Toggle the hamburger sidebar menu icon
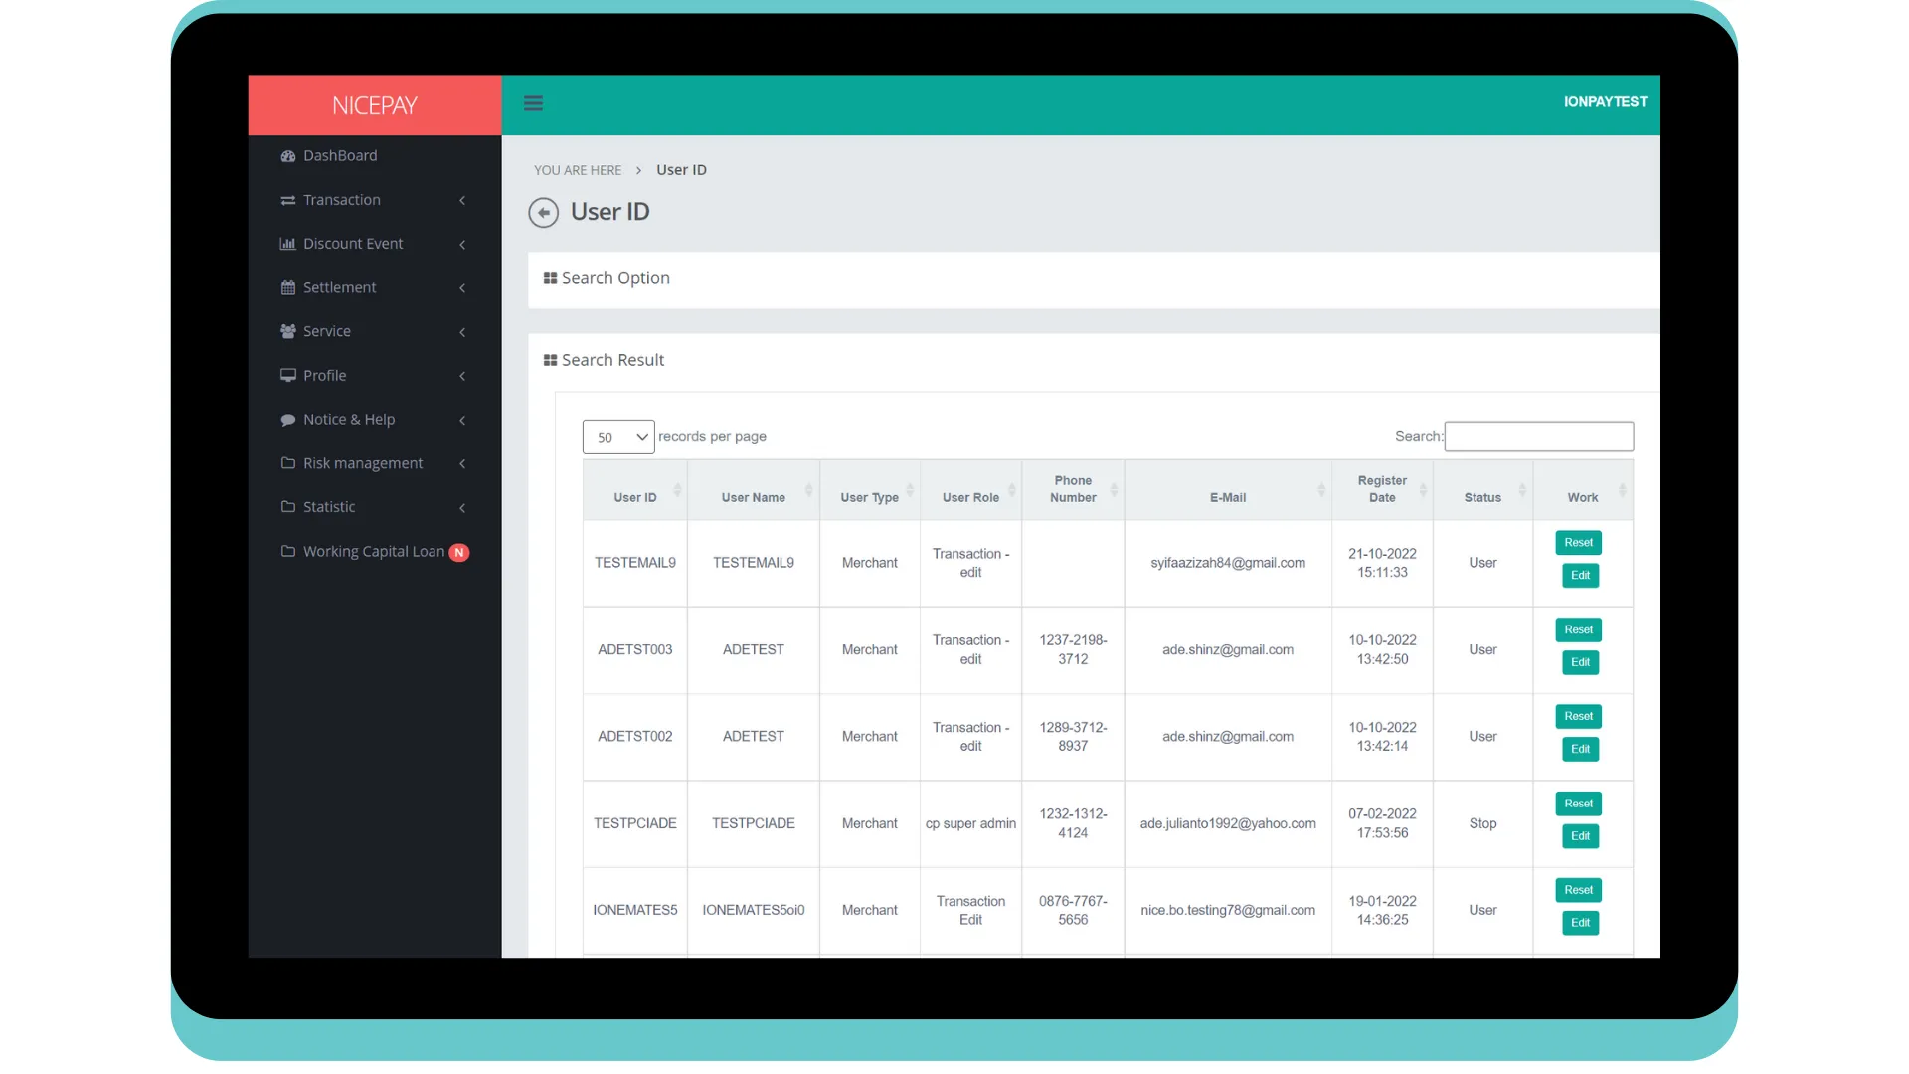This screenshot has width=1909, height=1074. (533, 103)
